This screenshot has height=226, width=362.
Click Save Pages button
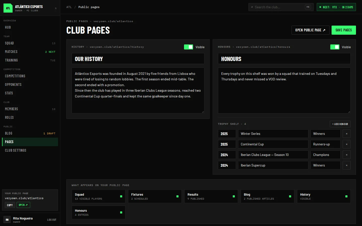click(344, 30)
